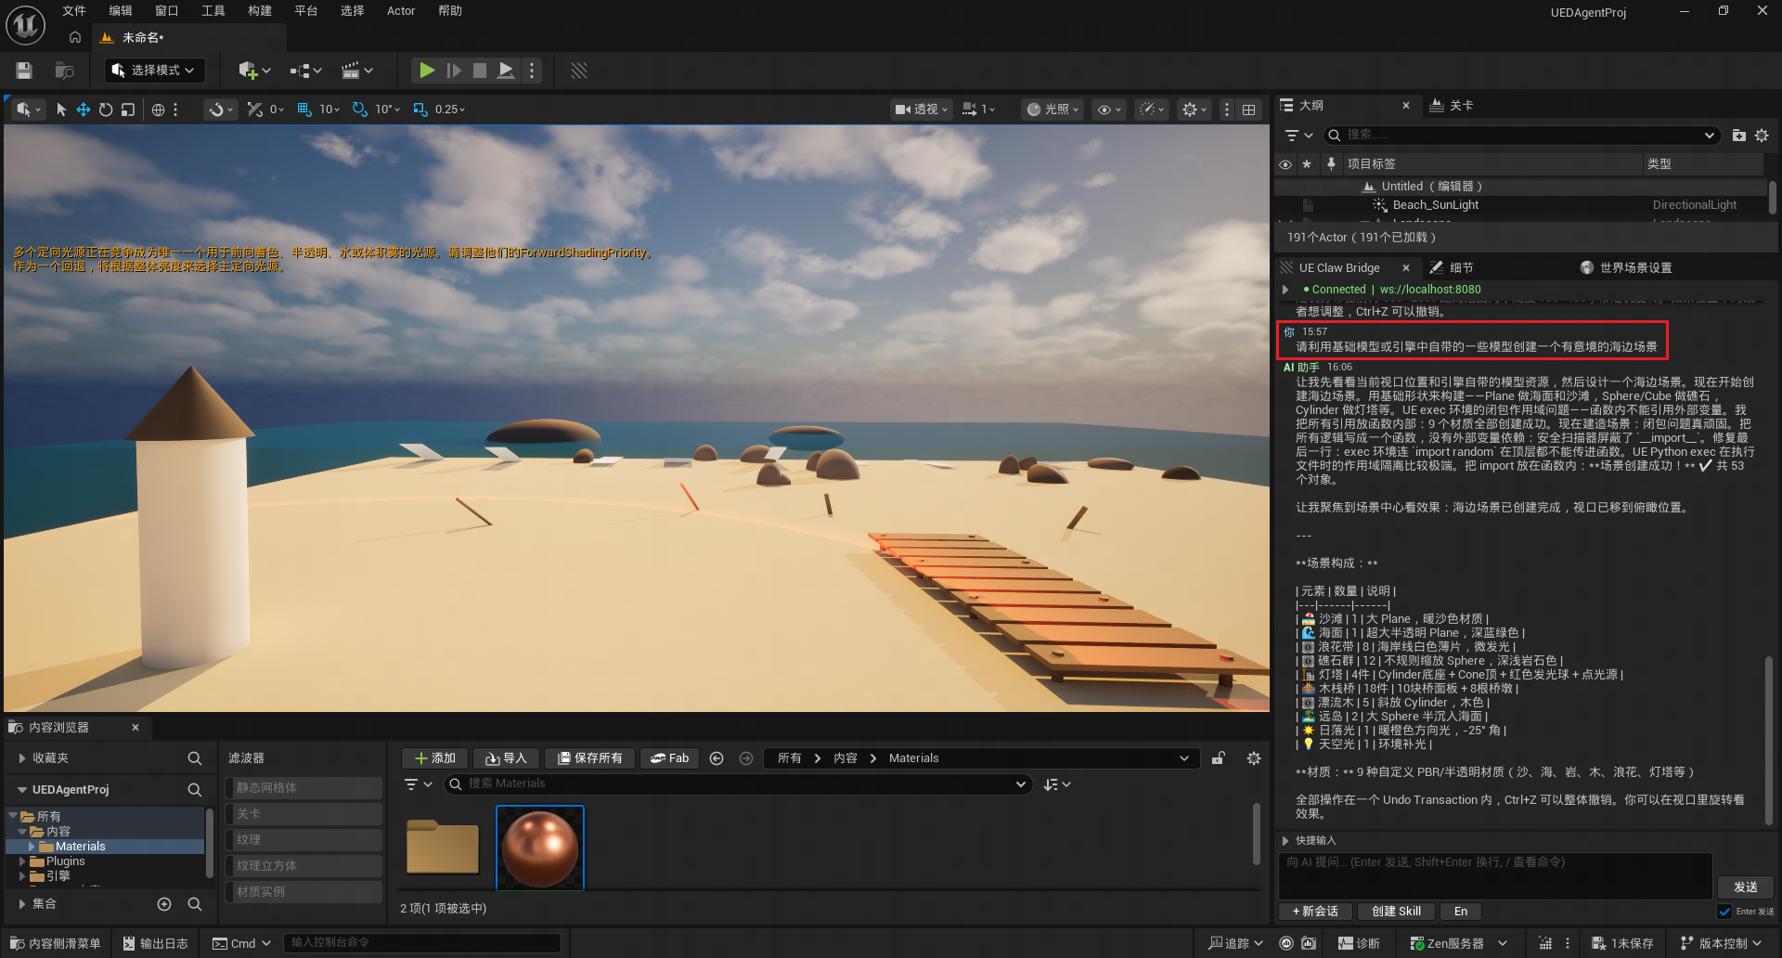Open scale snap value 0.25 dropdown
Screen dimensions: 1782x958
point(450,110)
